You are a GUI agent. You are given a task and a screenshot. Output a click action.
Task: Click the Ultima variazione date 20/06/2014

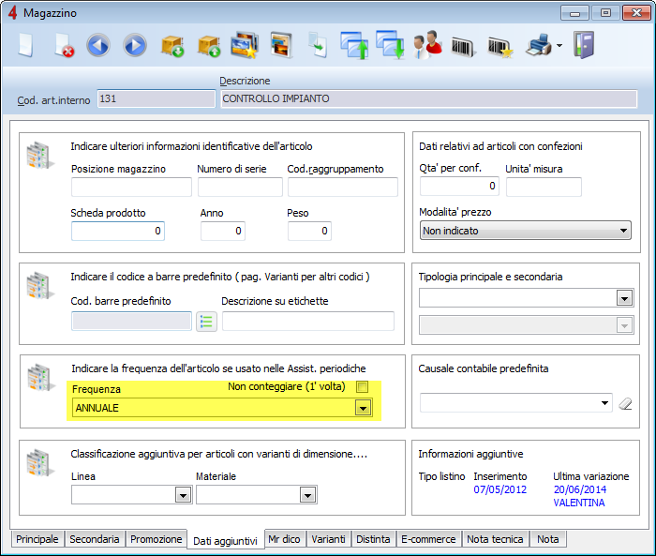[x=580, y=489]
